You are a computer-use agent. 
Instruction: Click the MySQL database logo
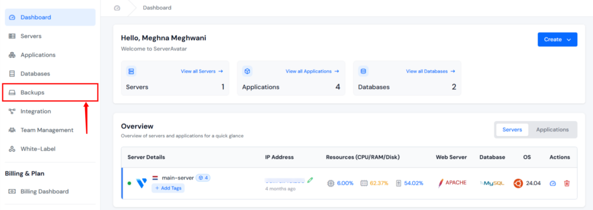click(492, 183)
